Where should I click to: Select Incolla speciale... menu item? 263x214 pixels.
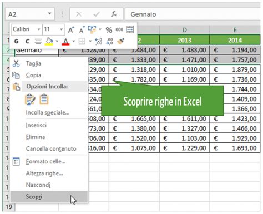coord(49,112)
